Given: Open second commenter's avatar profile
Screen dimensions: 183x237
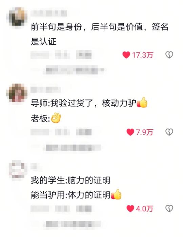Looking at the screenshot, I should 17,93.
